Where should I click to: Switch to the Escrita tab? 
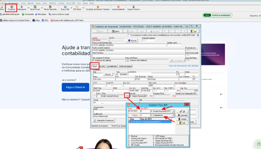[102, 66]
